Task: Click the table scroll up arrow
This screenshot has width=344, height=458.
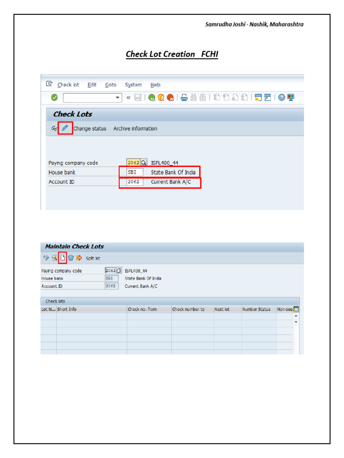Action: (x=296, y=316)
